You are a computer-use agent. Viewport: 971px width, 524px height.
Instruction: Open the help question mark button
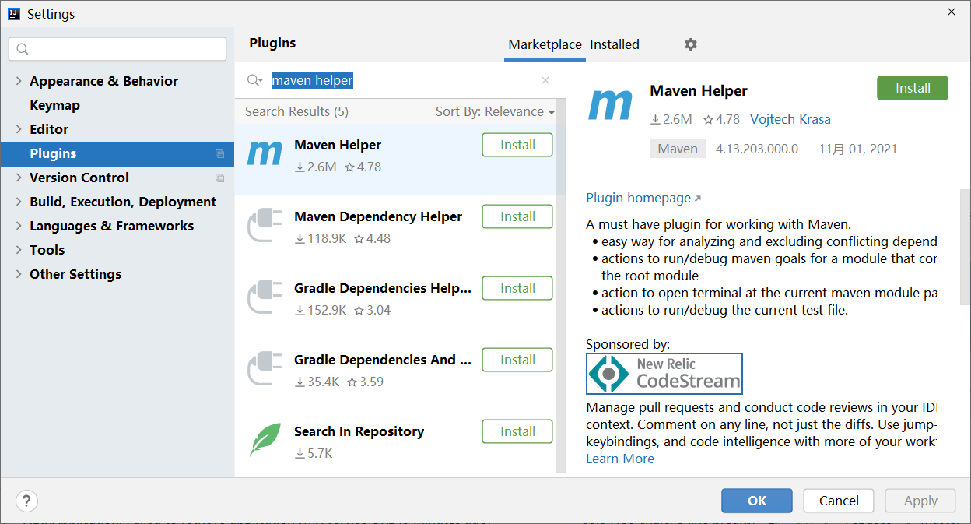[27, 501]
